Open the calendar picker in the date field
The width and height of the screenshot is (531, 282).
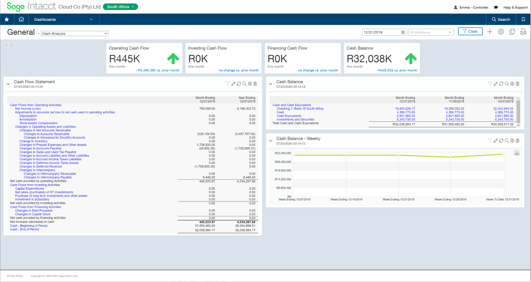(403, 33)
